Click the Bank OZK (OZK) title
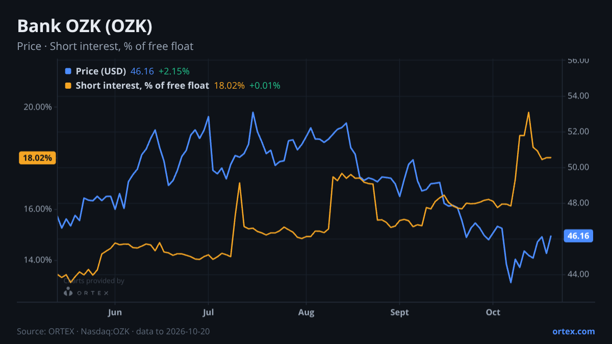The height and width of the screenshot is (344, 612). 85,26
